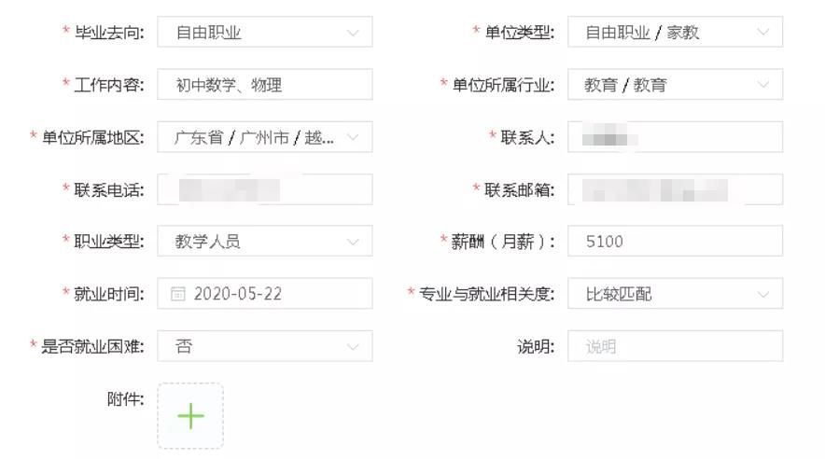
Task: Click the 说明 remarks input field
Action: 674,346
